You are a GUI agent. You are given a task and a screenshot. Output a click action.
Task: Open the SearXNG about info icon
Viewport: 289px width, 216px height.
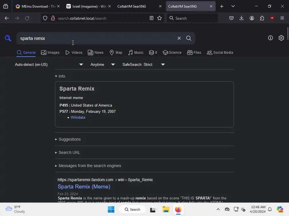[270, 38]
